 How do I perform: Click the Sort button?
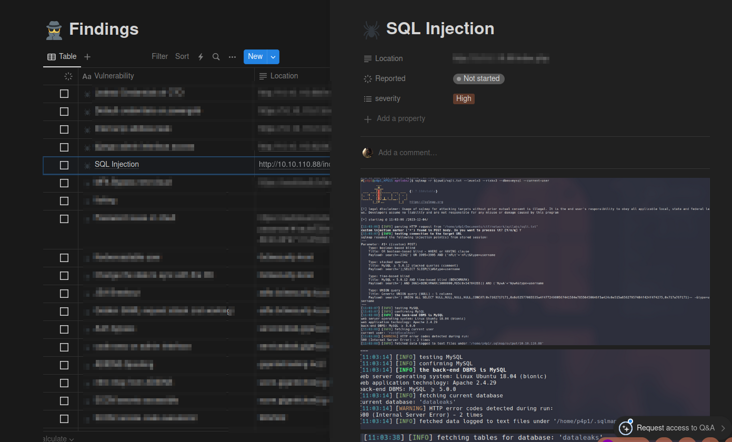pos(182,56)
